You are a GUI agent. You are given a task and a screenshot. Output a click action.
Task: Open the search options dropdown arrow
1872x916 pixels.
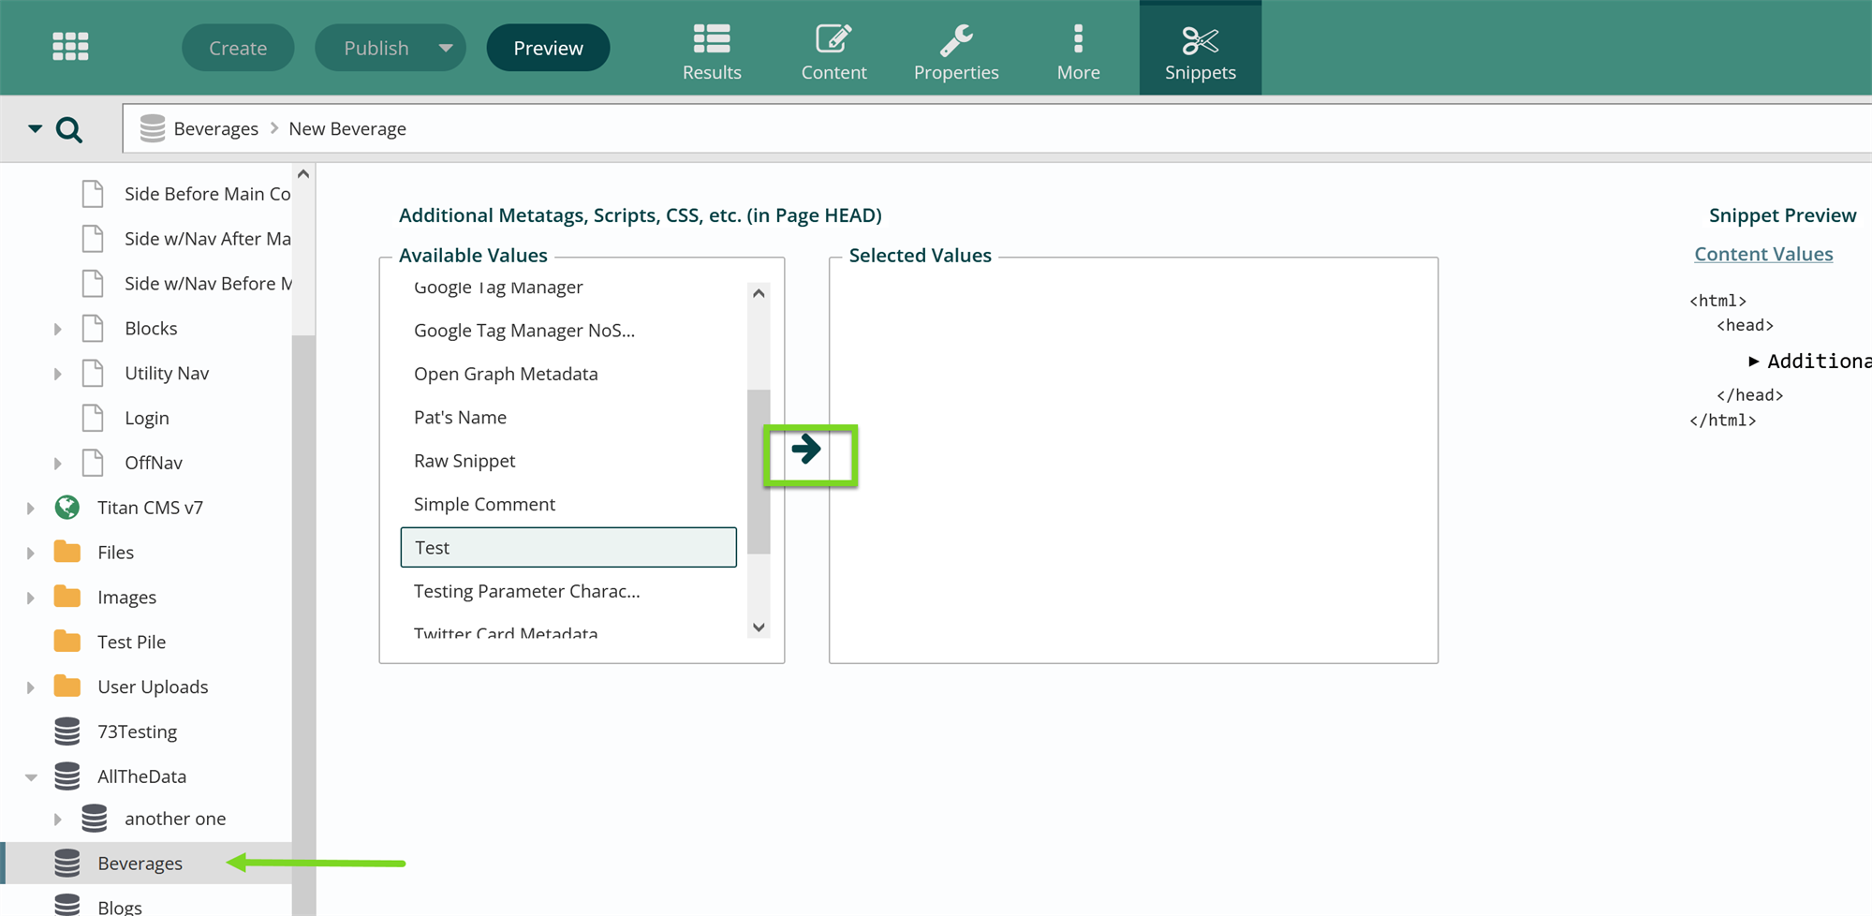point(35,128)
